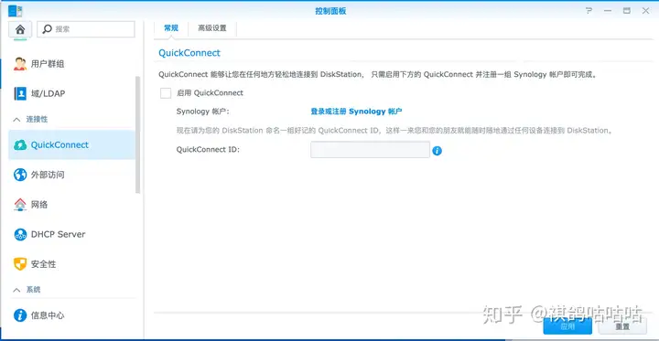Click the 信息中心 info icon
The width and height of the screenshot is (659, 341).
[x=20, y=315]
